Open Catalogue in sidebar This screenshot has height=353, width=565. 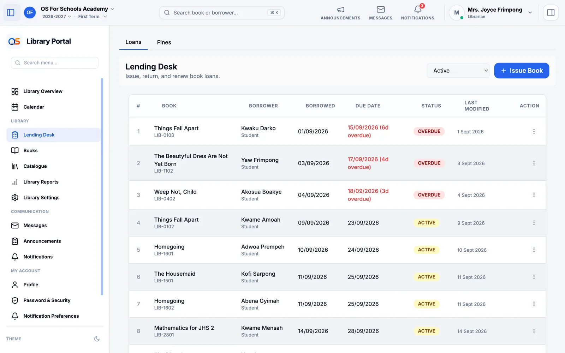point(53,166)
